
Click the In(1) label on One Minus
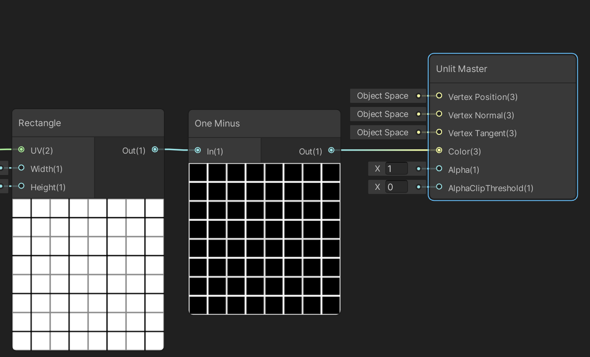click(x=215, y=151)
